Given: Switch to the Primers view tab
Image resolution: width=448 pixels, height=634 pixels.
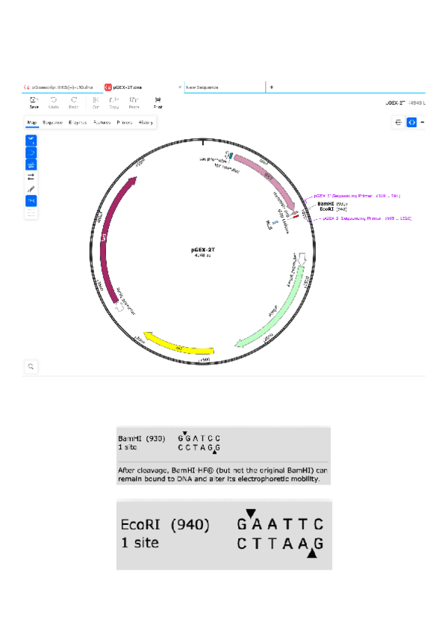Looking at the screenshot, I should coord(125,123).
